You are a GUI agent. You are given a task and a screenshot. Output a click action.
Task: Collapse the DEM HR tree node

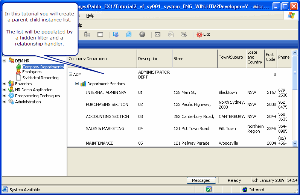tap(5, 61)
